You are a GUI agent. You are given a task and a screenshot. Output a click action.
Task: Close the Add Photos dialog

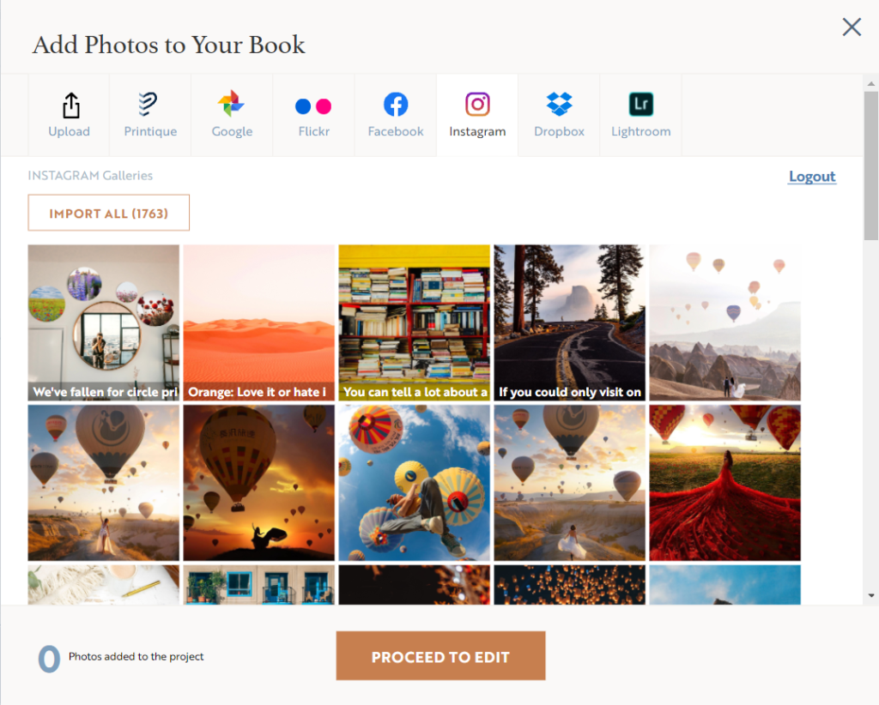(852, 27)
